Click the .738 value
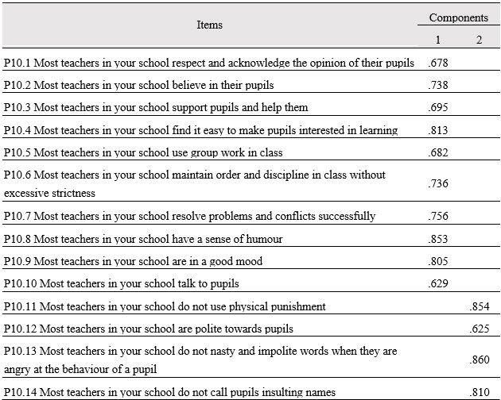 pos(438,85)
